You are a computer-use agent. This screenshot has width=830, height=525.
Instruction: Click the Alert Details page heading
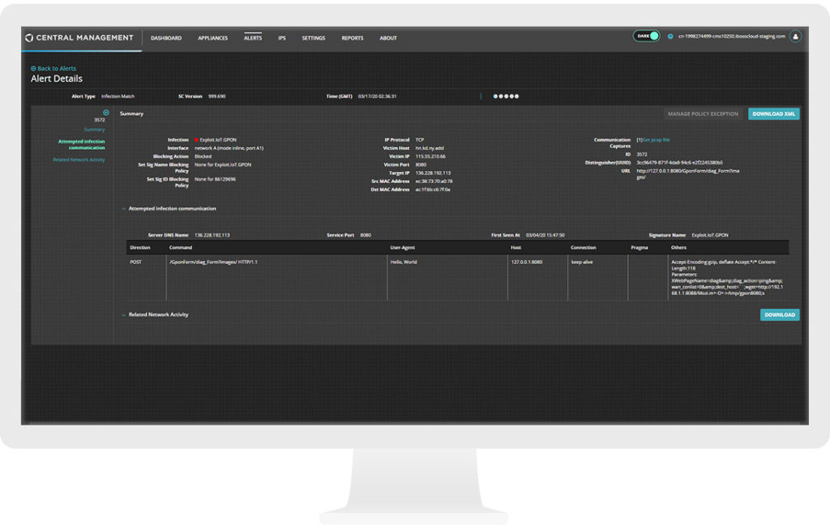pyautogui.click(x=57, y=79)
